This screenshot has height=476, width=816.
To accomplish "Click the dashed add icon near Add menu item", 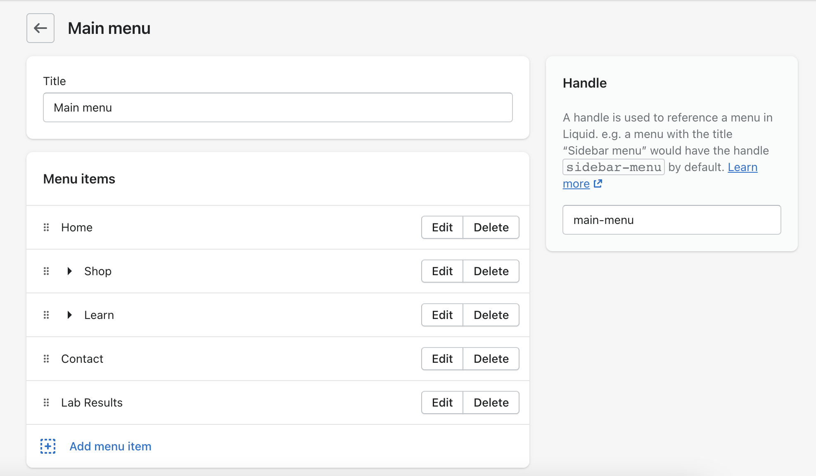I will click(48, 446).
